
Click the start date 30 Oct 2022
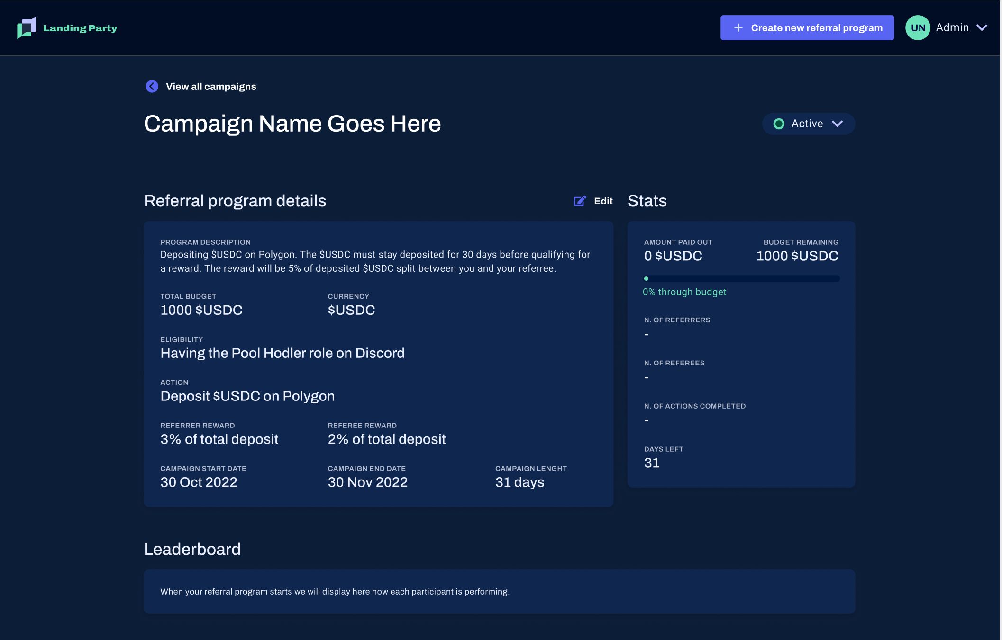coord(199,482)
